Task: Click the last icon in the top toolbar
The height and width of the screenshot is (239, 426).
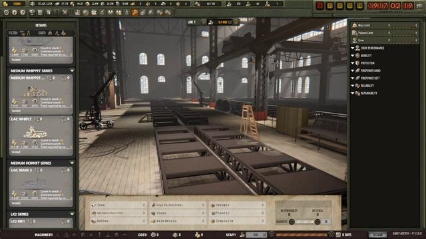Action: click(x=168, y=13)
